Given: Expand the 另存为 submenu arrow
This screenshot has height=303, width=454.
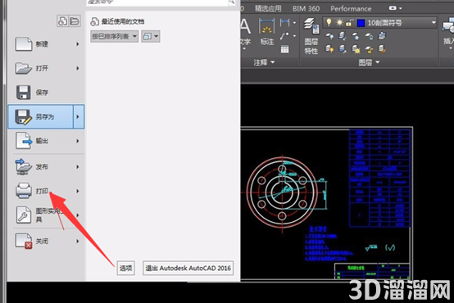Looking at the screenshot, I should (78, 116).
